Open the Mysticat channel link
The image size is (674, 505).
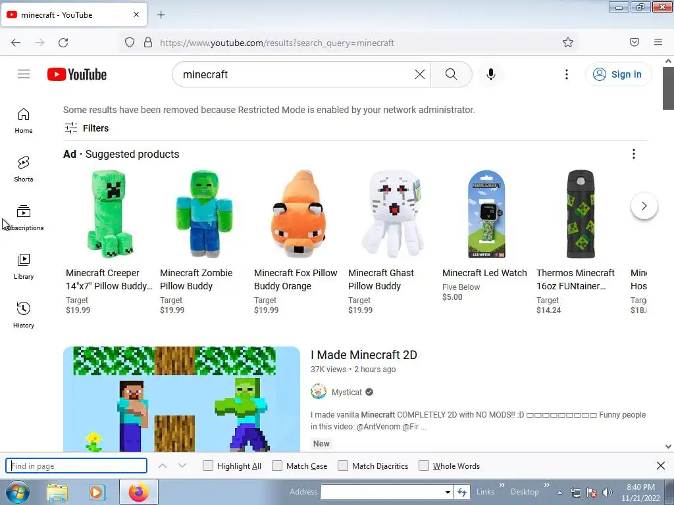pos(346,392)
